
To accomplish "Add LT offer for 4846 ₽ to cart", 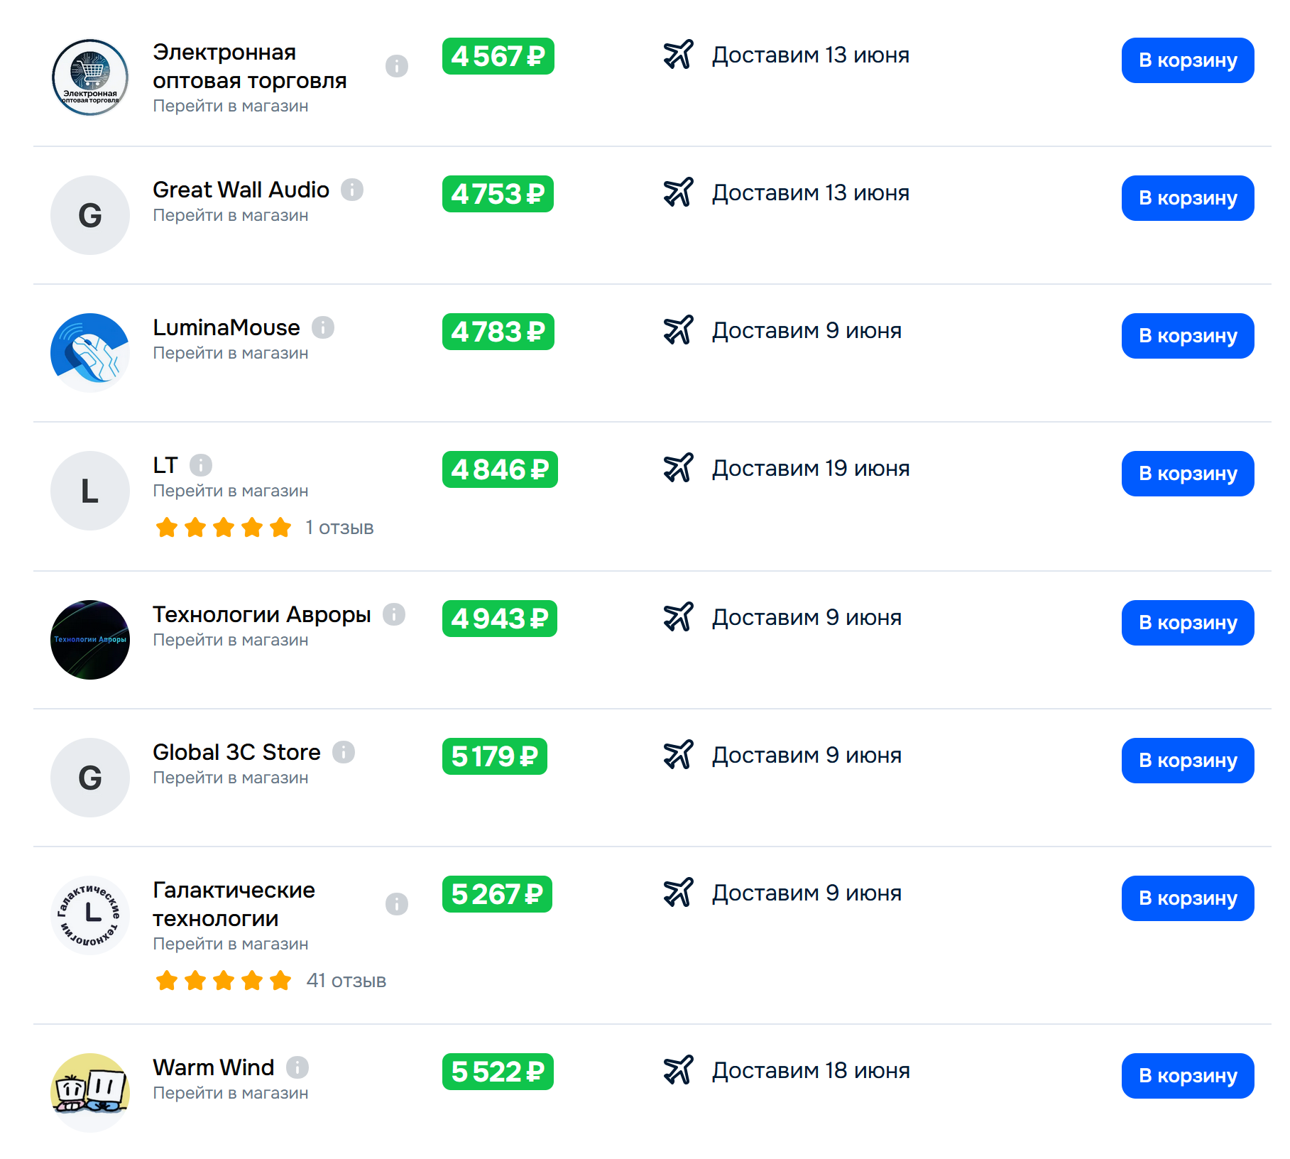I will pyautogui.click(x=1188, y=474).
